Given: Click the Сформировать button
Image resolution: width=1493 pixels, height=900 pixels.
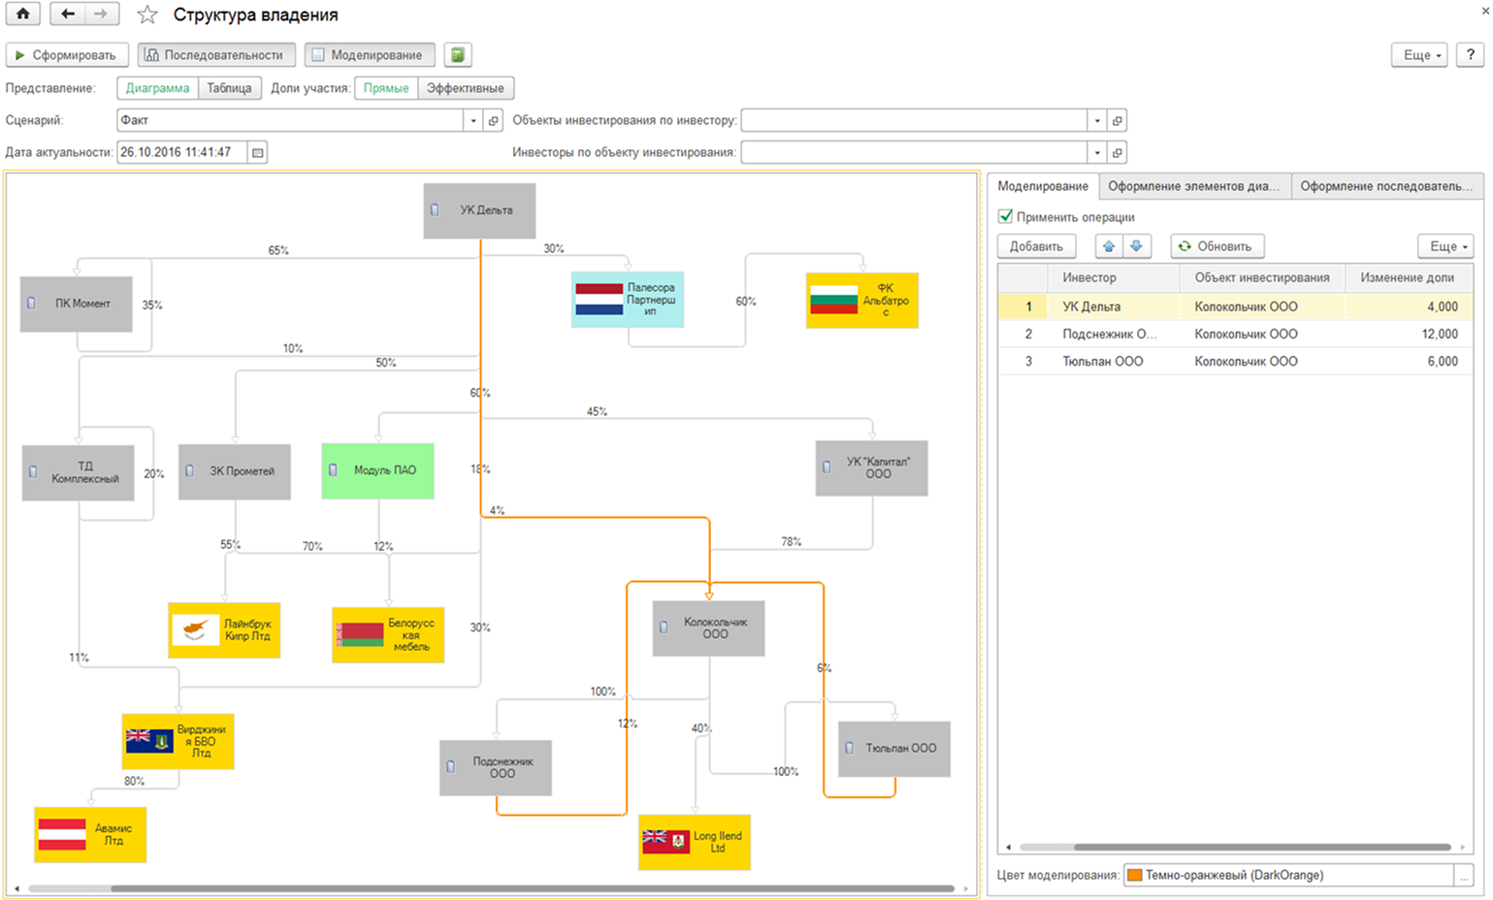Looking at the screenshot, I should [x=67, y=55].
